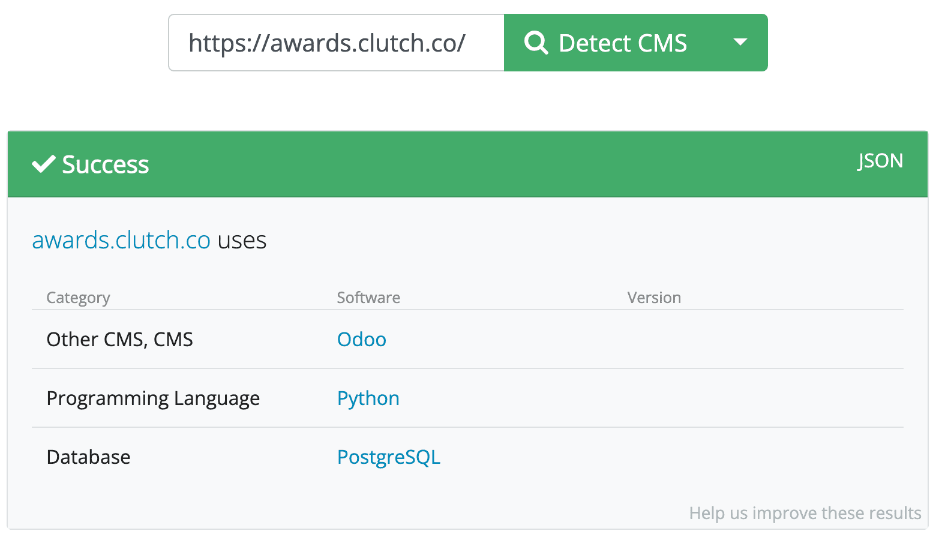Click the Software column header
The width and height of the screenshot is (936, 534).
pyautogui.click(x=368, y=298)
